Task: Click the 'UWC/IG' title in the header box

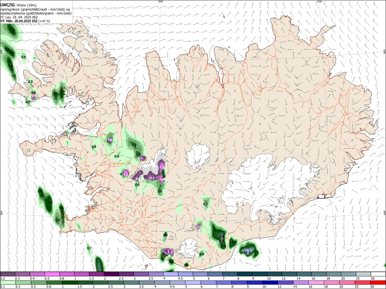Action: pos(7,5)
